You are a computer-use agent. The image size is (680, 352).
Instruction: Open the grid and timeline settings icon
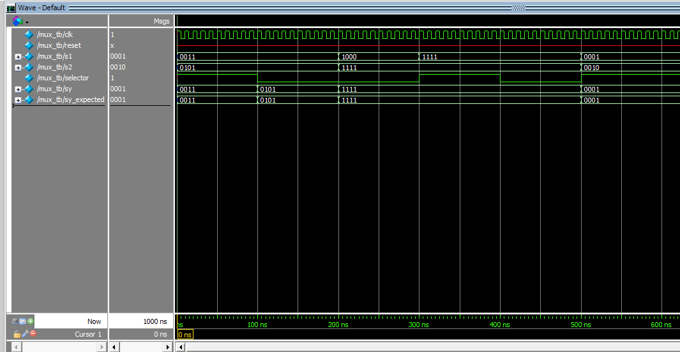22,321
